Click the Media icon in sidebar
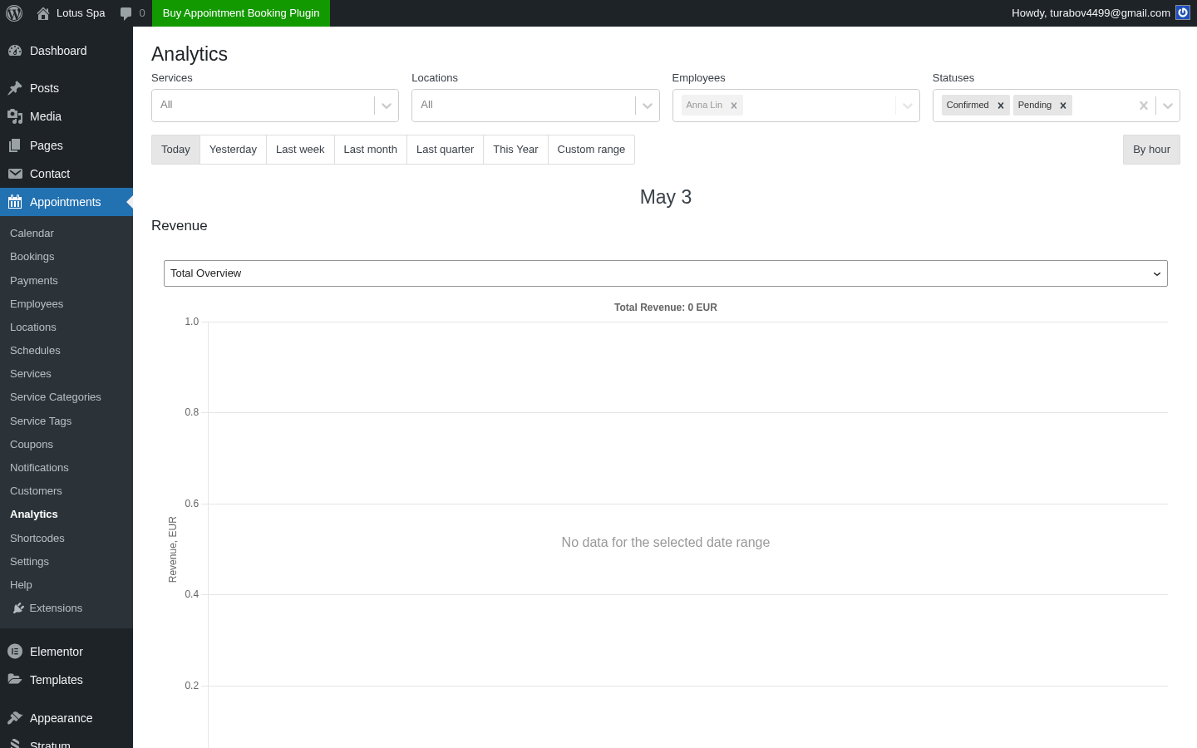The image size is (1197, 748). click(x=15, y=116)
